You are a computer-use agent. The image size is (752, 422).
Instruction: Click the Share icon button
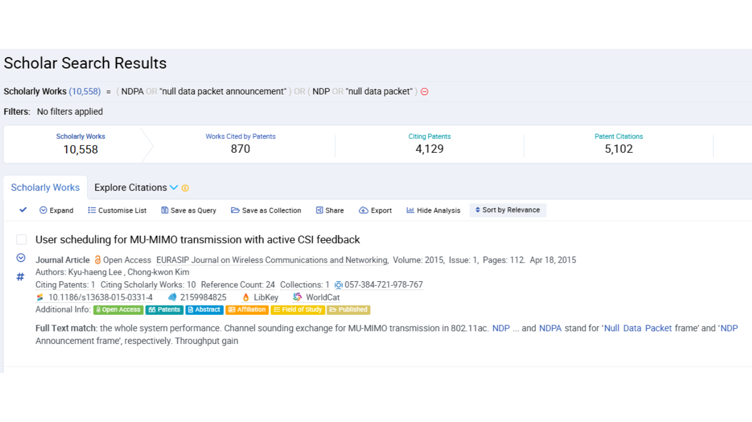click(319, 210)
